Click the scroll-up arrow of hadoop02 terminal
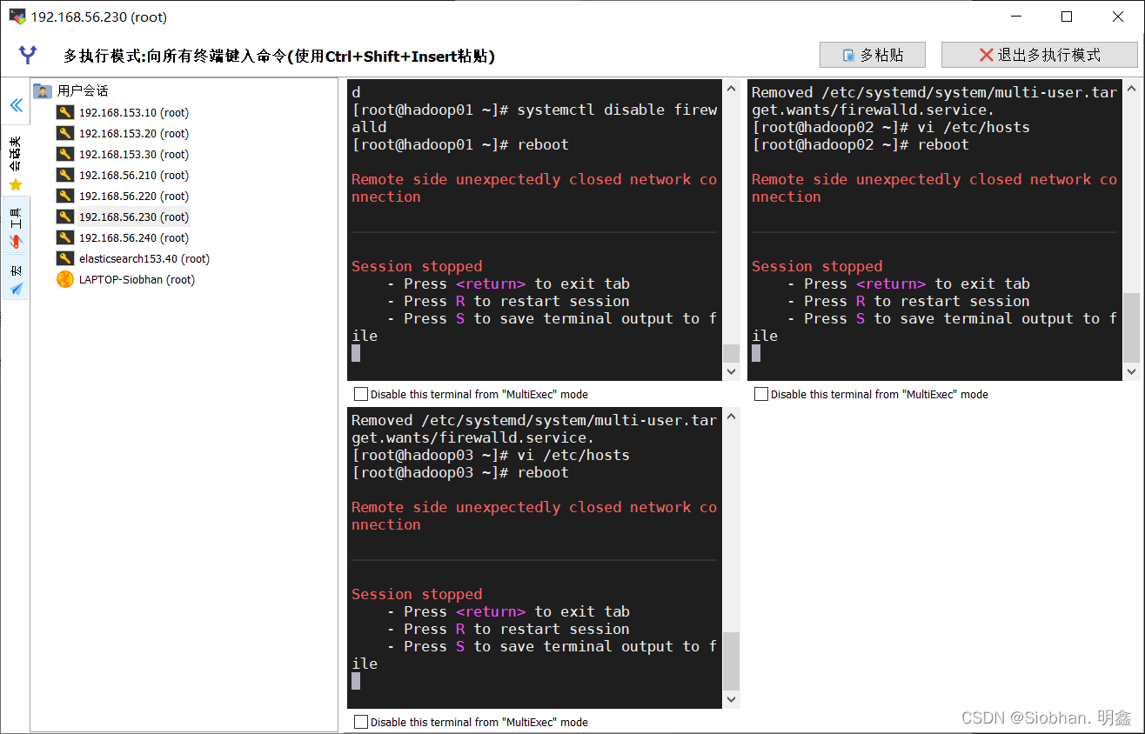1145x734 pixels. [x=1131, y=90]
